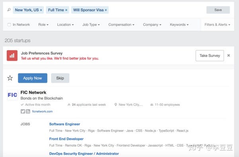Open FIC Network's RSS blog icon
The height and width of the screenshot is (157, 239).
point(28,111)
